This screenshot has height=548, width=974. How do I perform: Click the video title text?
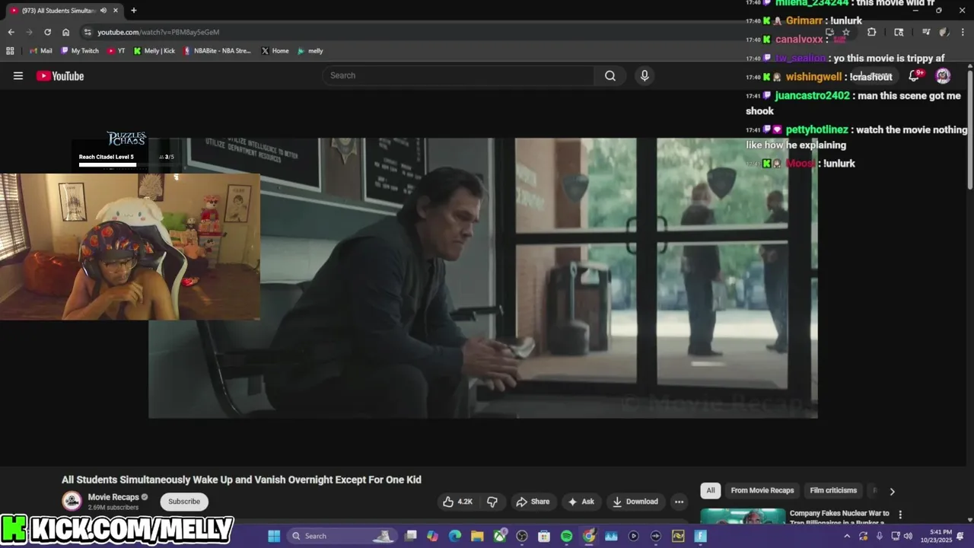pos(241,479)
